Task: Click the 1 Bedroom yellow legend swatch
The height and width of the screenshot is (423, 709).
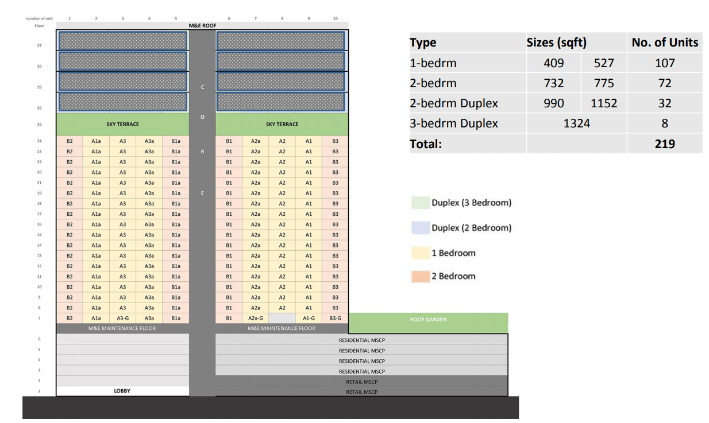Action: [421, 253]
